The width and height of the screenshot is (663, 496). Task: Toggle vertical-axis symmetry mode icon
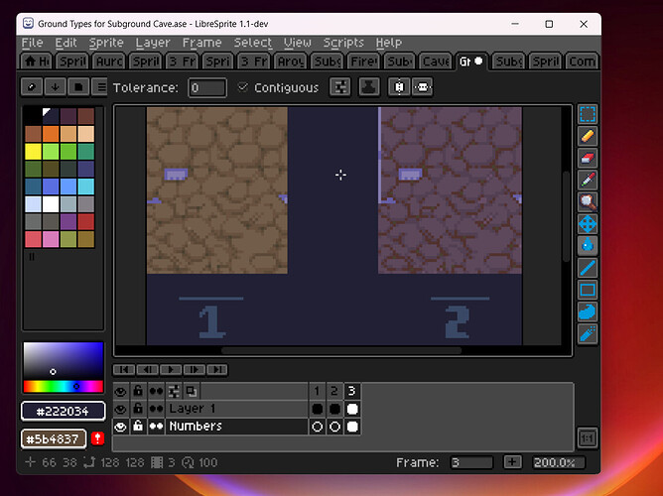399,87
